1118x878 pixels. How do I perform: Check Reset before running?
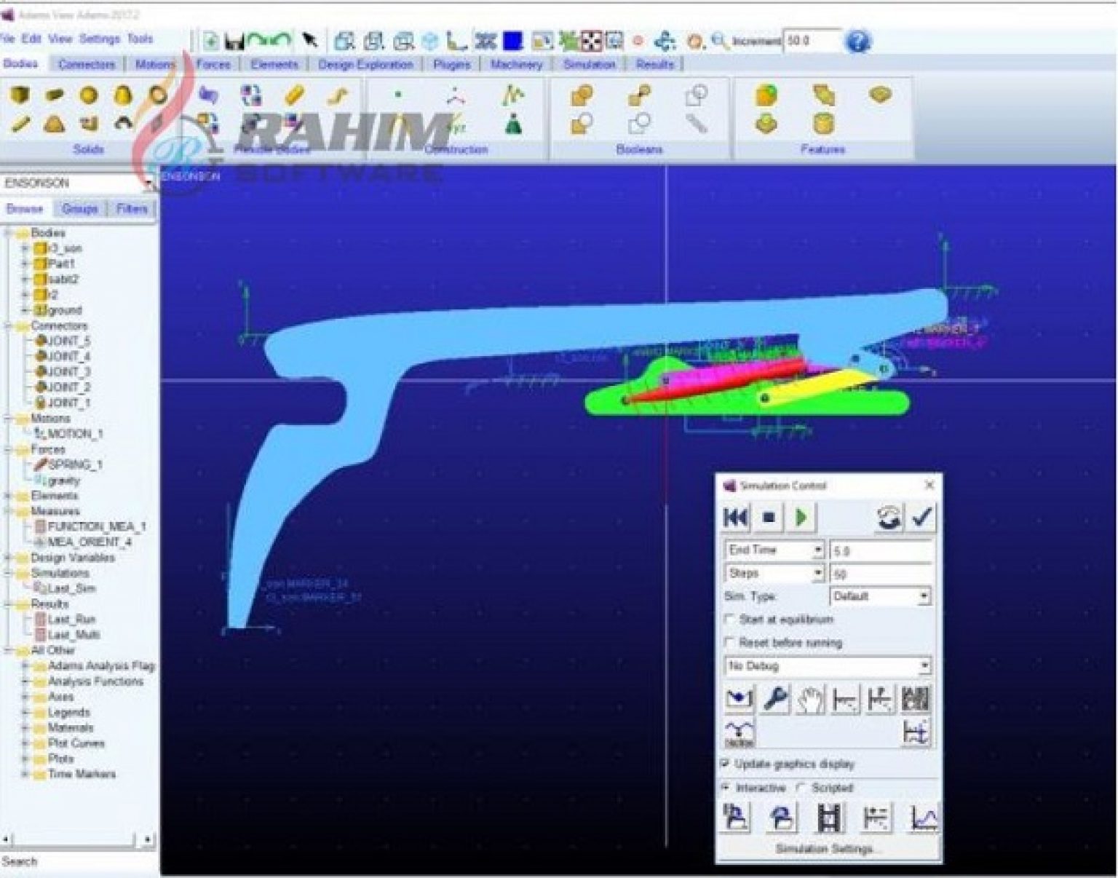click(x=728, y=643)
